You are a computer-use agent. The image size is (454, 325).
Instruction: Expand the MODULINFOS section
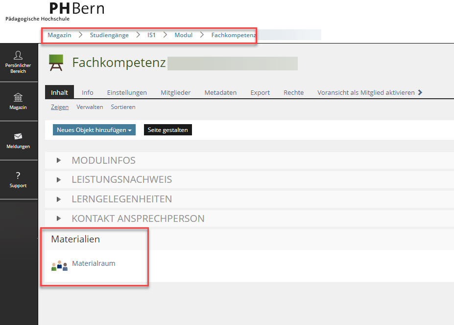point(59,160)
